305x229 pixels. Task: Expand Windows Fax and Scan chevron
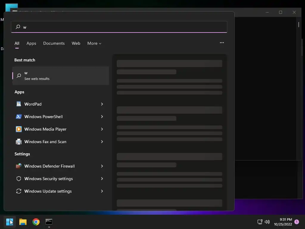[x=102, y=142]
